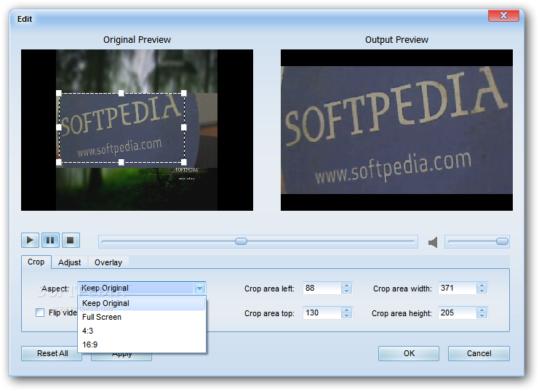Confirm edits with the OK button

(409, 353)
